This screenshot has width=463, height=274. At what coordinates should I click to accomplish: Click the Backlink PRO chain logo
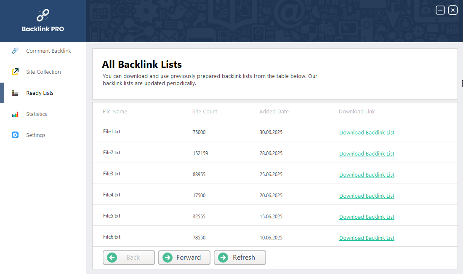[x=43, y=16]
